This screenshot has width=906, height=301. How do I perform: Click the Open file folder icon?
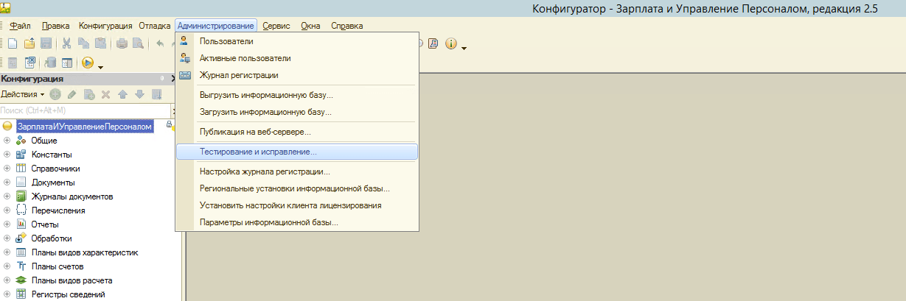pos(29,44)
